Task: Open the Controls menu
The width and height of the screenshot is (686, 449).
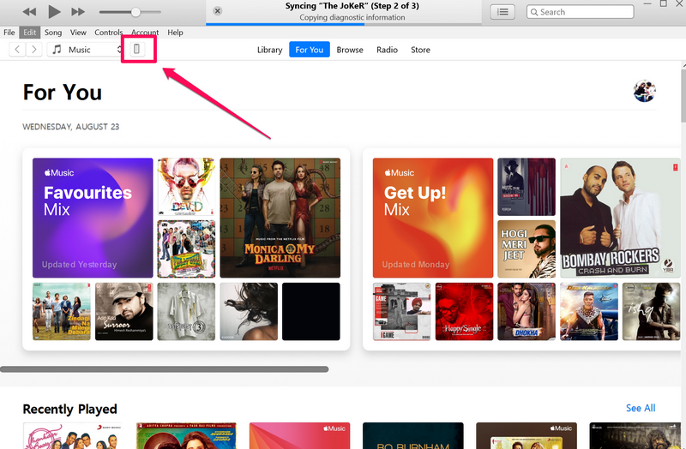Action: pyautogui.click(x=108, y=33)
